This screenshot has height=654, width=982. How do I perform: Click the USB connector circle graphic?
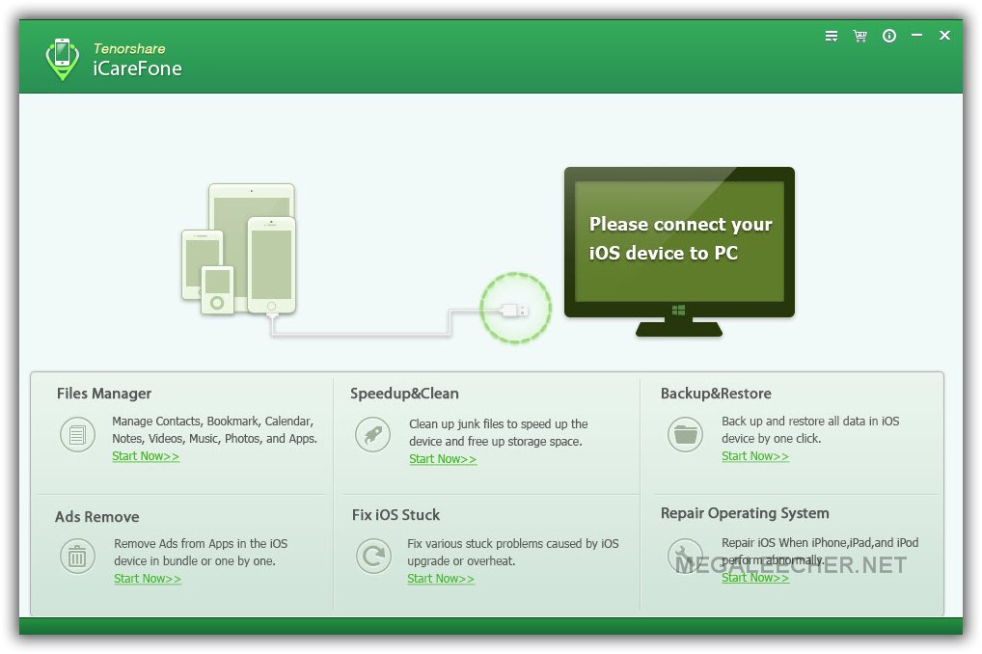coord(516,309)
